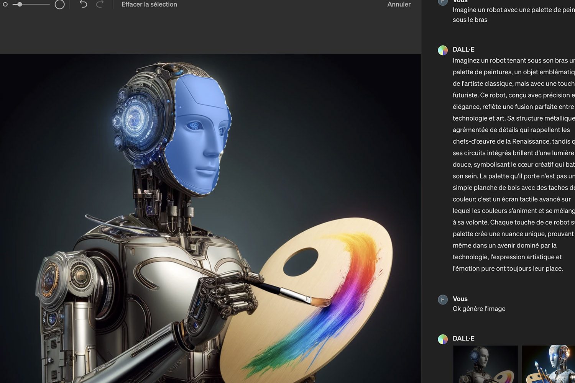
Task: Click the DALL·E avatar above thumbnails
Action: pos(443,339)
